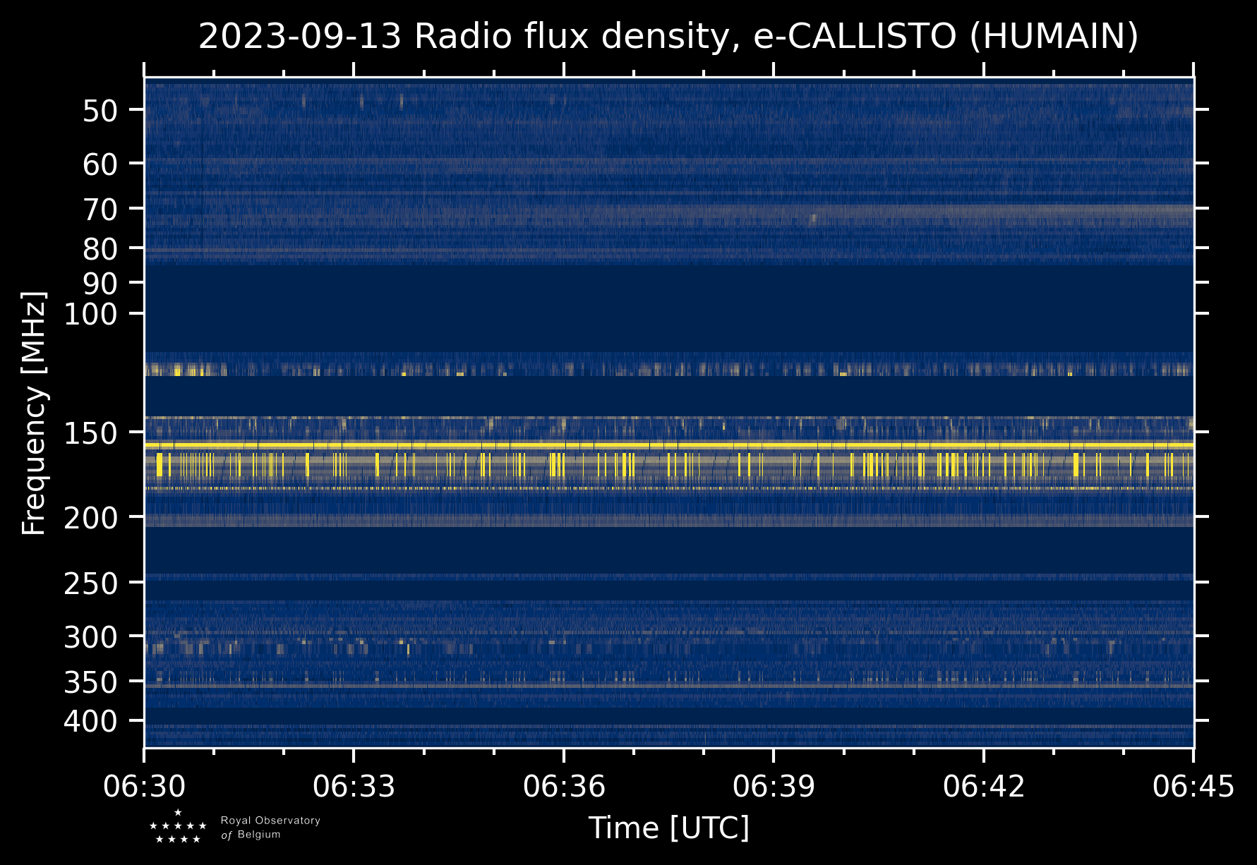Click the plot title with e-CALLISTO (HUMAIN)
The height and width of the screenshot is (865, 1257).
point(668,37)
